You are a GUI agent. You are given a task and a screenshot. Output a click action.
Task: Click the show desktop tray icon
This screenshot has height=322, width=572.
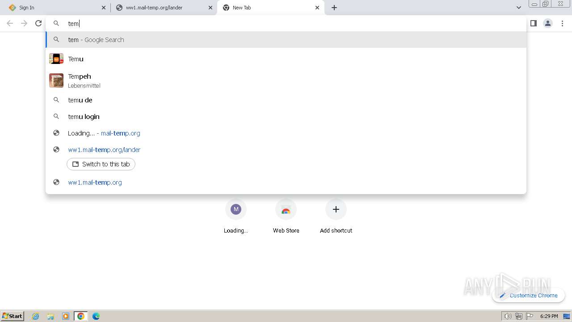coord(567,316)
